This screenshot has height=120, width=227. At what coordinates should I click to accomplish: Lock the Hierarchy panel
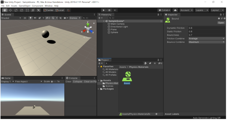(x=158, y=14)
